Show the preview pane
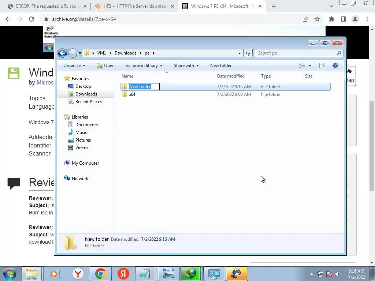 tap(322, 65)
